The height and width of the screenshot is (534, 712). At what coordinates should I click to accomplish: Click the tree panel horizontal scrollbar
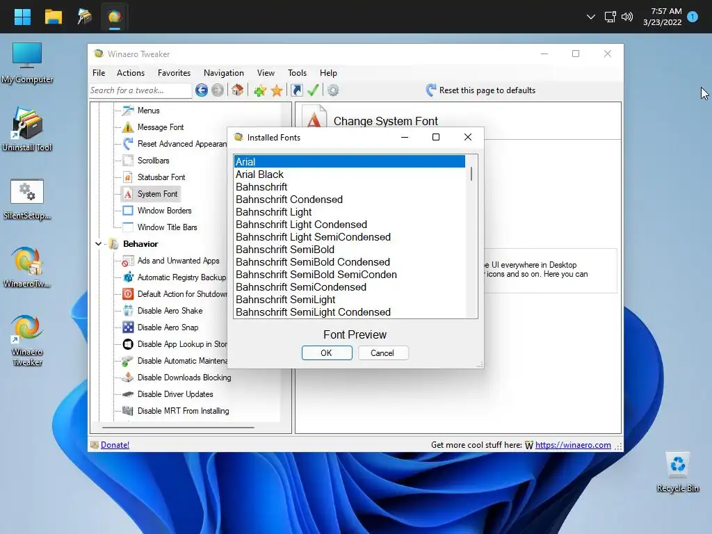(178, 428)
